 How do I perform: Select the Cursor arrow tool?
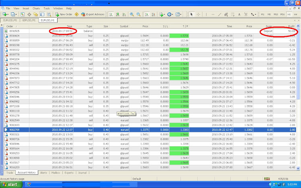[192, 14]
